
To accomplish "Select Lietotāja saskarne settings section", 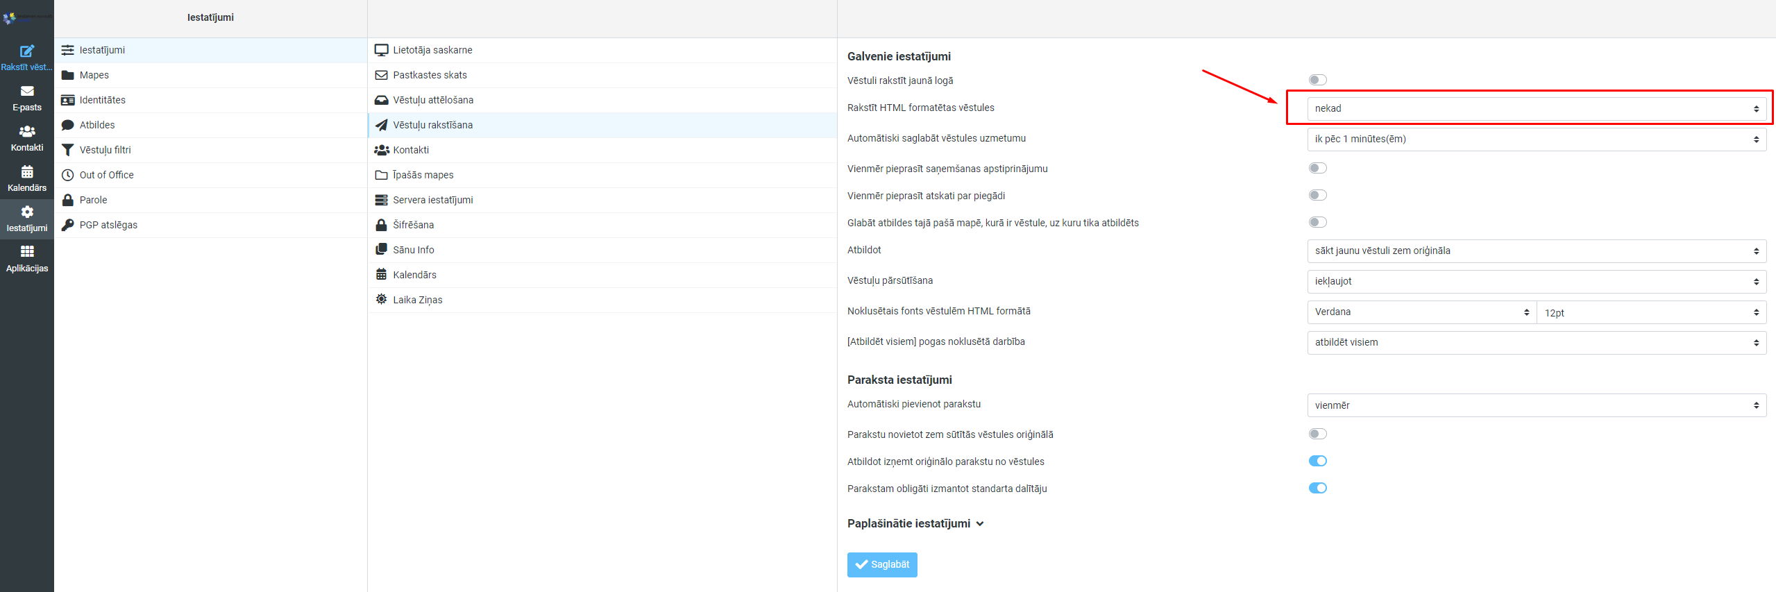I will [432, 50].
